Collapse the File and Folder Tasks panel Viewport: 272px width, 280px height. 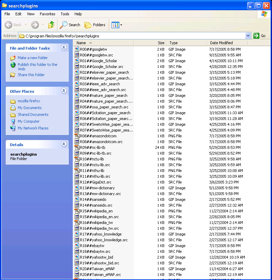pos(64,48)
